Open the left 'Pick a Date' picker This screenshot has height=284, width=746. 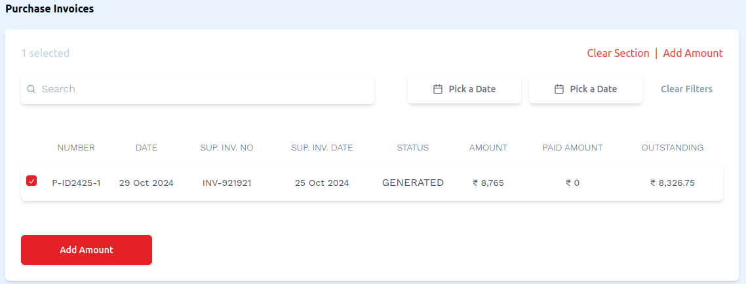[x=464, y=89]
